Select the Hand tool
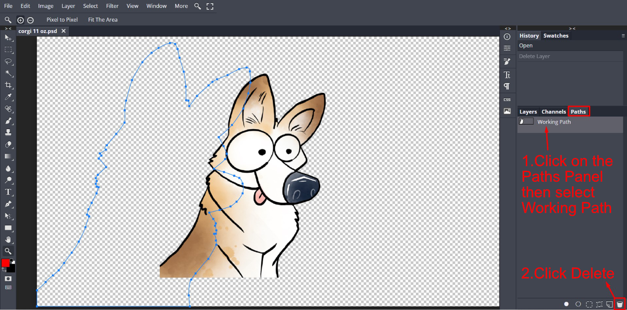The height and width of the screenshot is (310, 627). pyautogui.click(x=8, y=240)
